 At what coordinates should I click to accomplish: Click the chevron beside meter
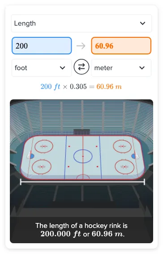click(142, 68)
